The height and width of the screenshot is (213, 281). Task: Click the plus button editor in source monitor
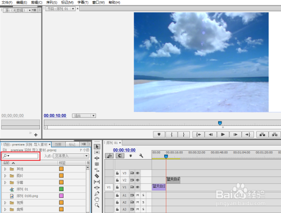click(36, 135)
